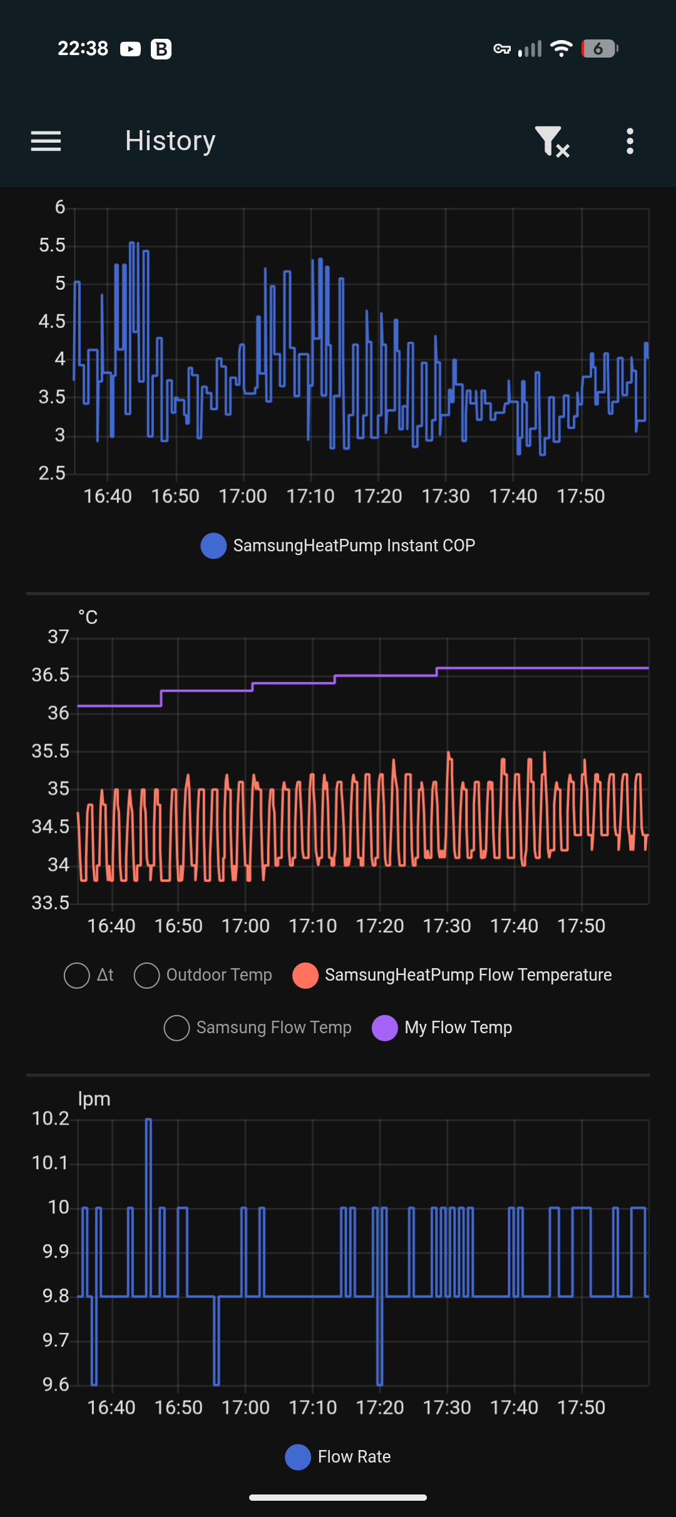
Task: Tap the system clock showing 22:38
Action: 83,49
